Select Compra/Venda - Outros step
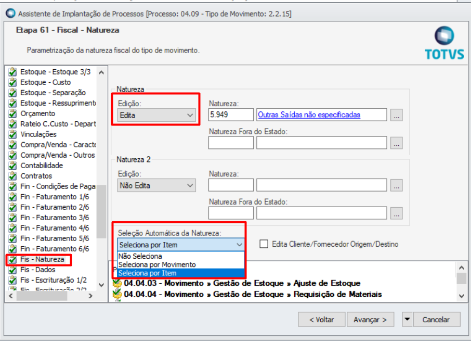This screenshot has width=471, height=341. pos(57,155)
